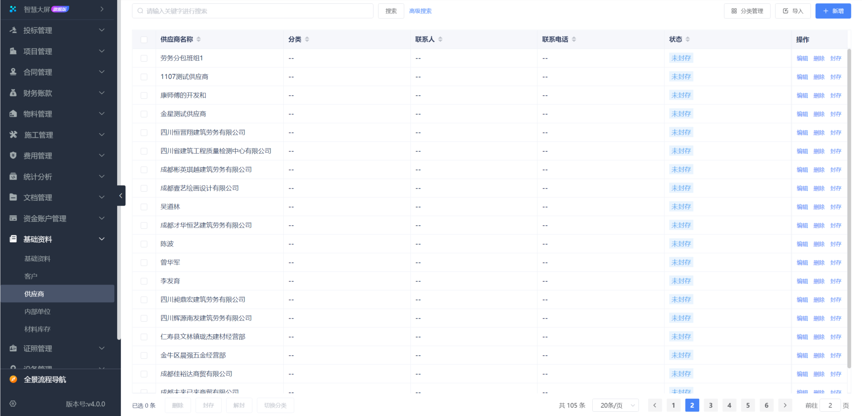The height and width of the screenshot is (416, 862).
Task: Select the 供应商 submenu item
Action: click(x=58, y=294)
